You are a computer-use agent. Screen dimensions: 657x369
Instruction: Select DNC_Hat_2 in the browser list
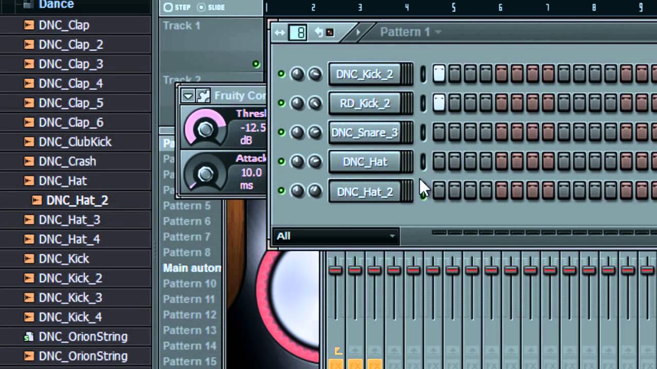coord(77,200)
